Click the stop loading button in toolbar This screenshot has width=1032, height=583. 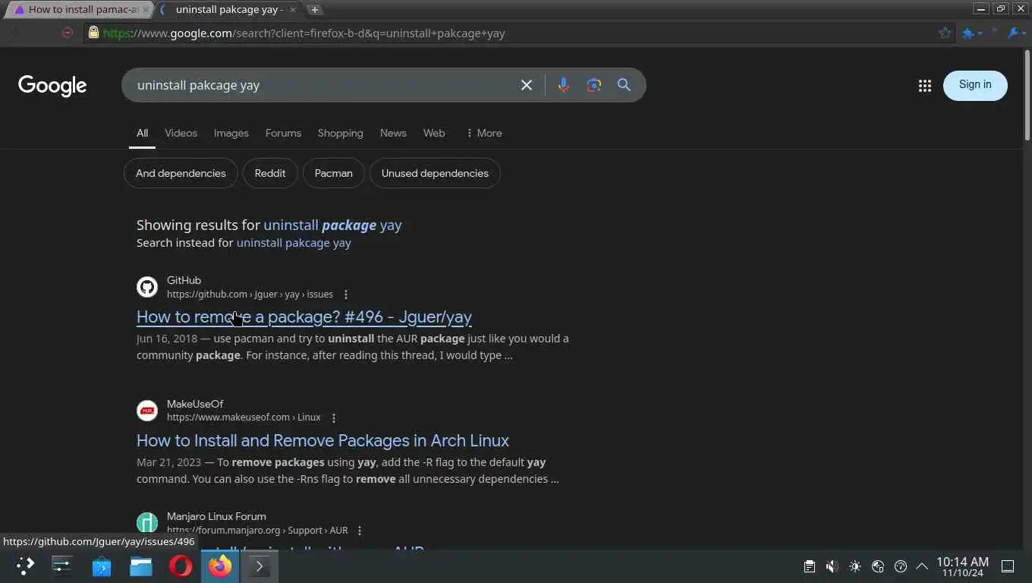pos(68,33)
